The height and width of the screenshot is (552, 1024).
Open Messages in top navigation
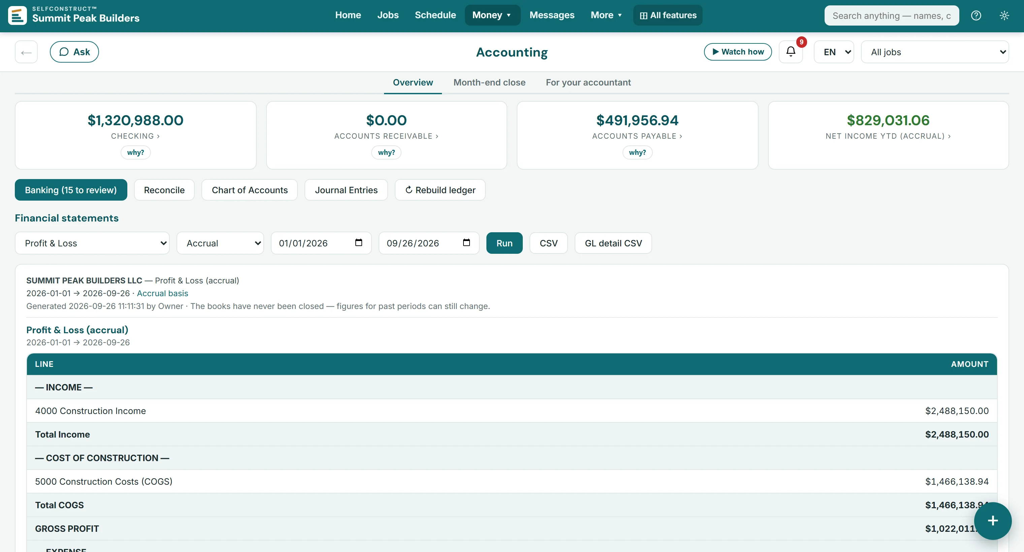[552, 15]
